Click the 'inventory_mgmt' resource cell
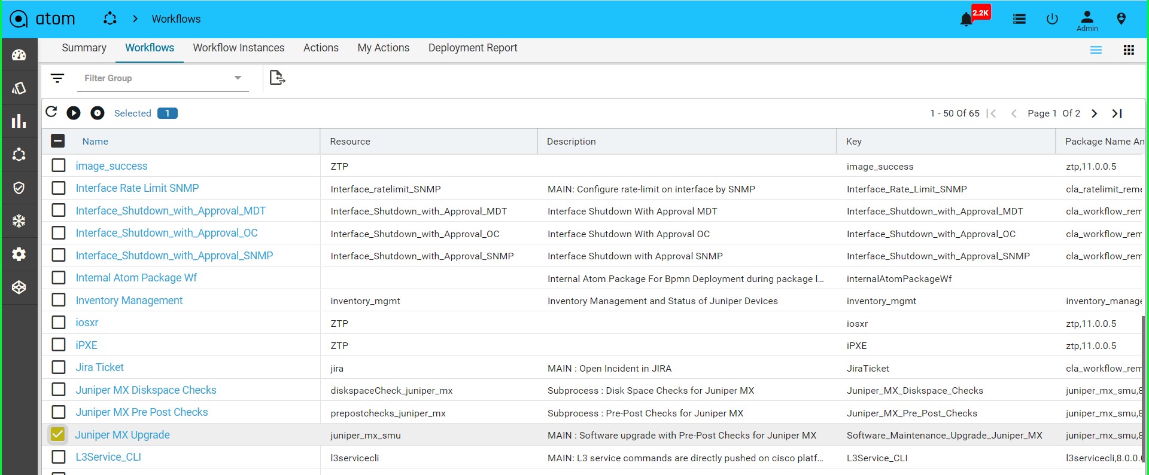 point(365,301)
